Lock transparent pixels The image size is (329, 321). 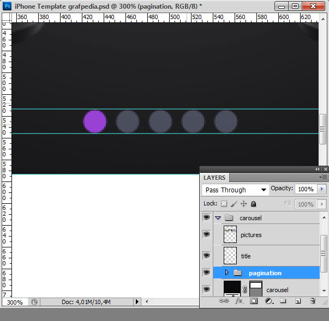pyautogui.click(x=224, y=204)
